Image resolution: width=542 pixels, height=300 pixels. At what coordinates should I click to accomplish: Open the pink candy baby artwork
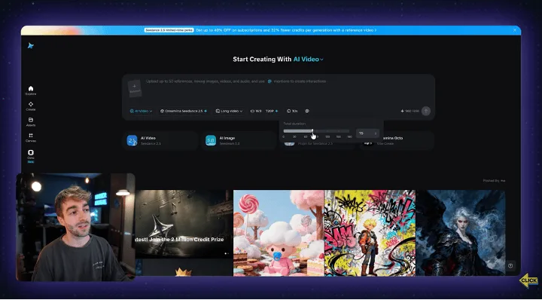click(279, 233)
